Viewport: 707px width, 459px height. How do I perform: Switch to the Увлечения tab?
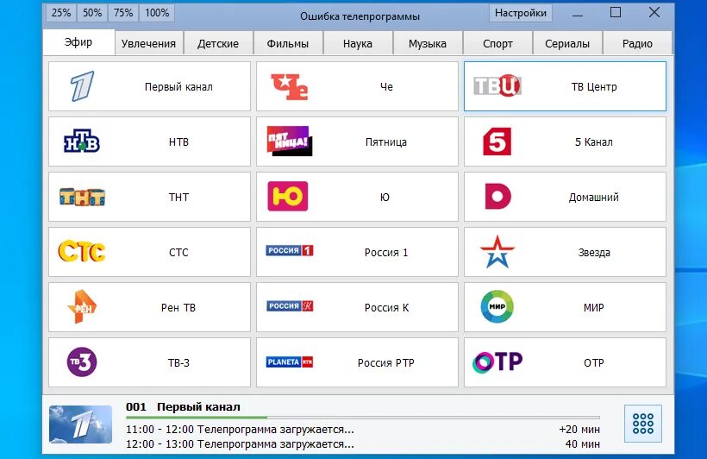[149, 44]
